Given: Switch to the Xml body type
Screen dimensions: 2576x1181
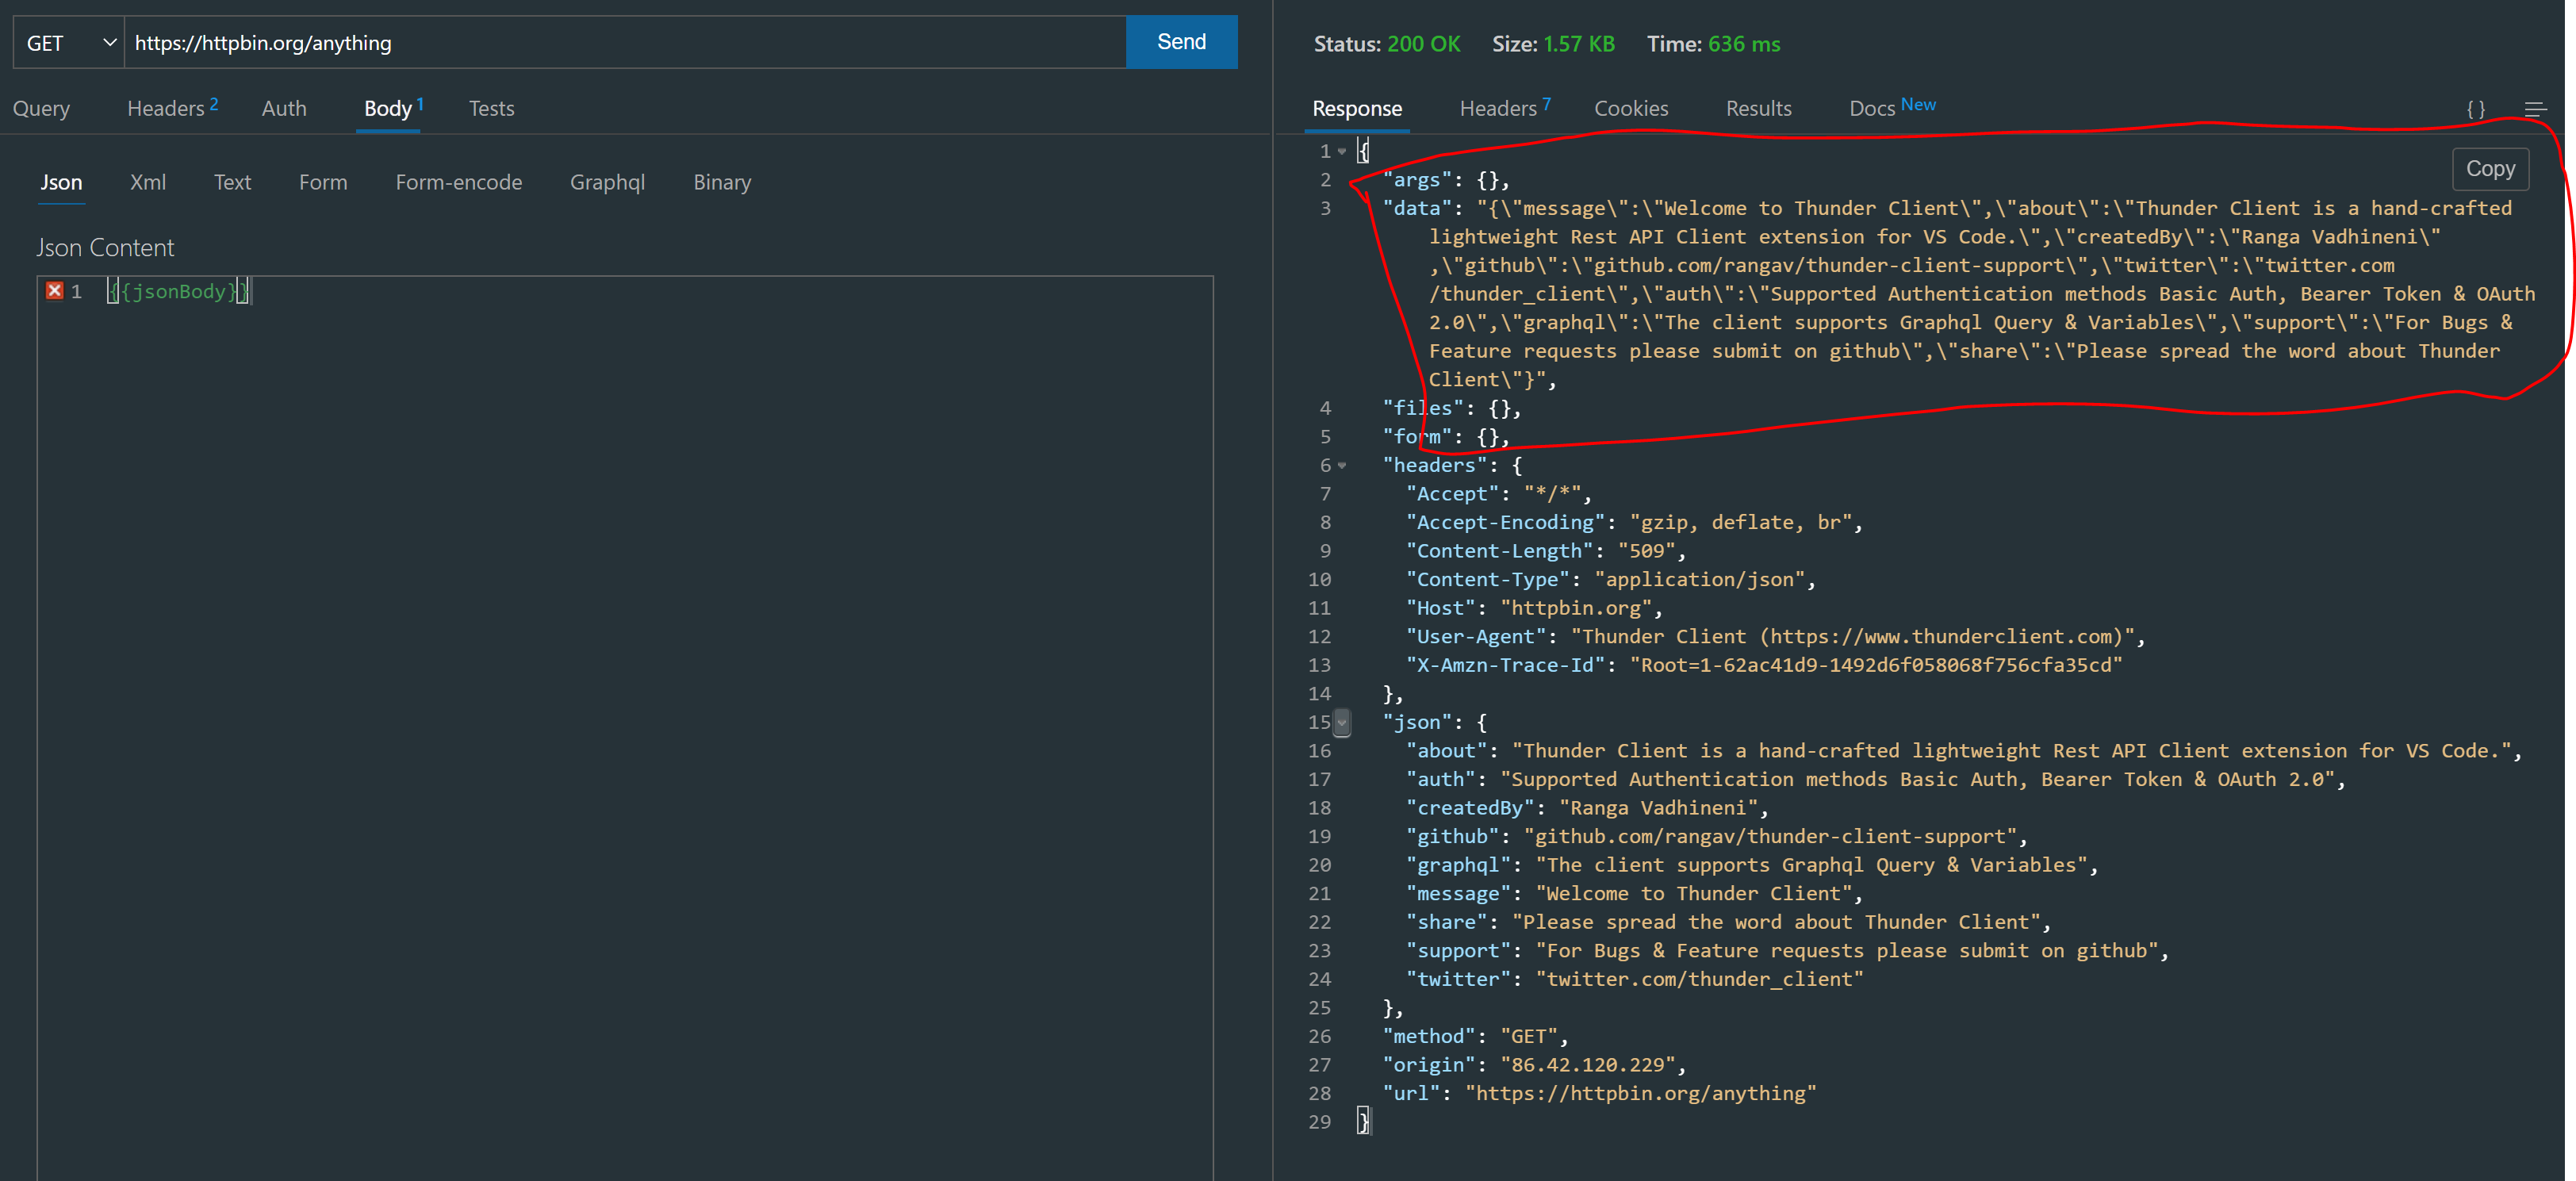Looking at the screenshot, I should [x=148, y=182].
